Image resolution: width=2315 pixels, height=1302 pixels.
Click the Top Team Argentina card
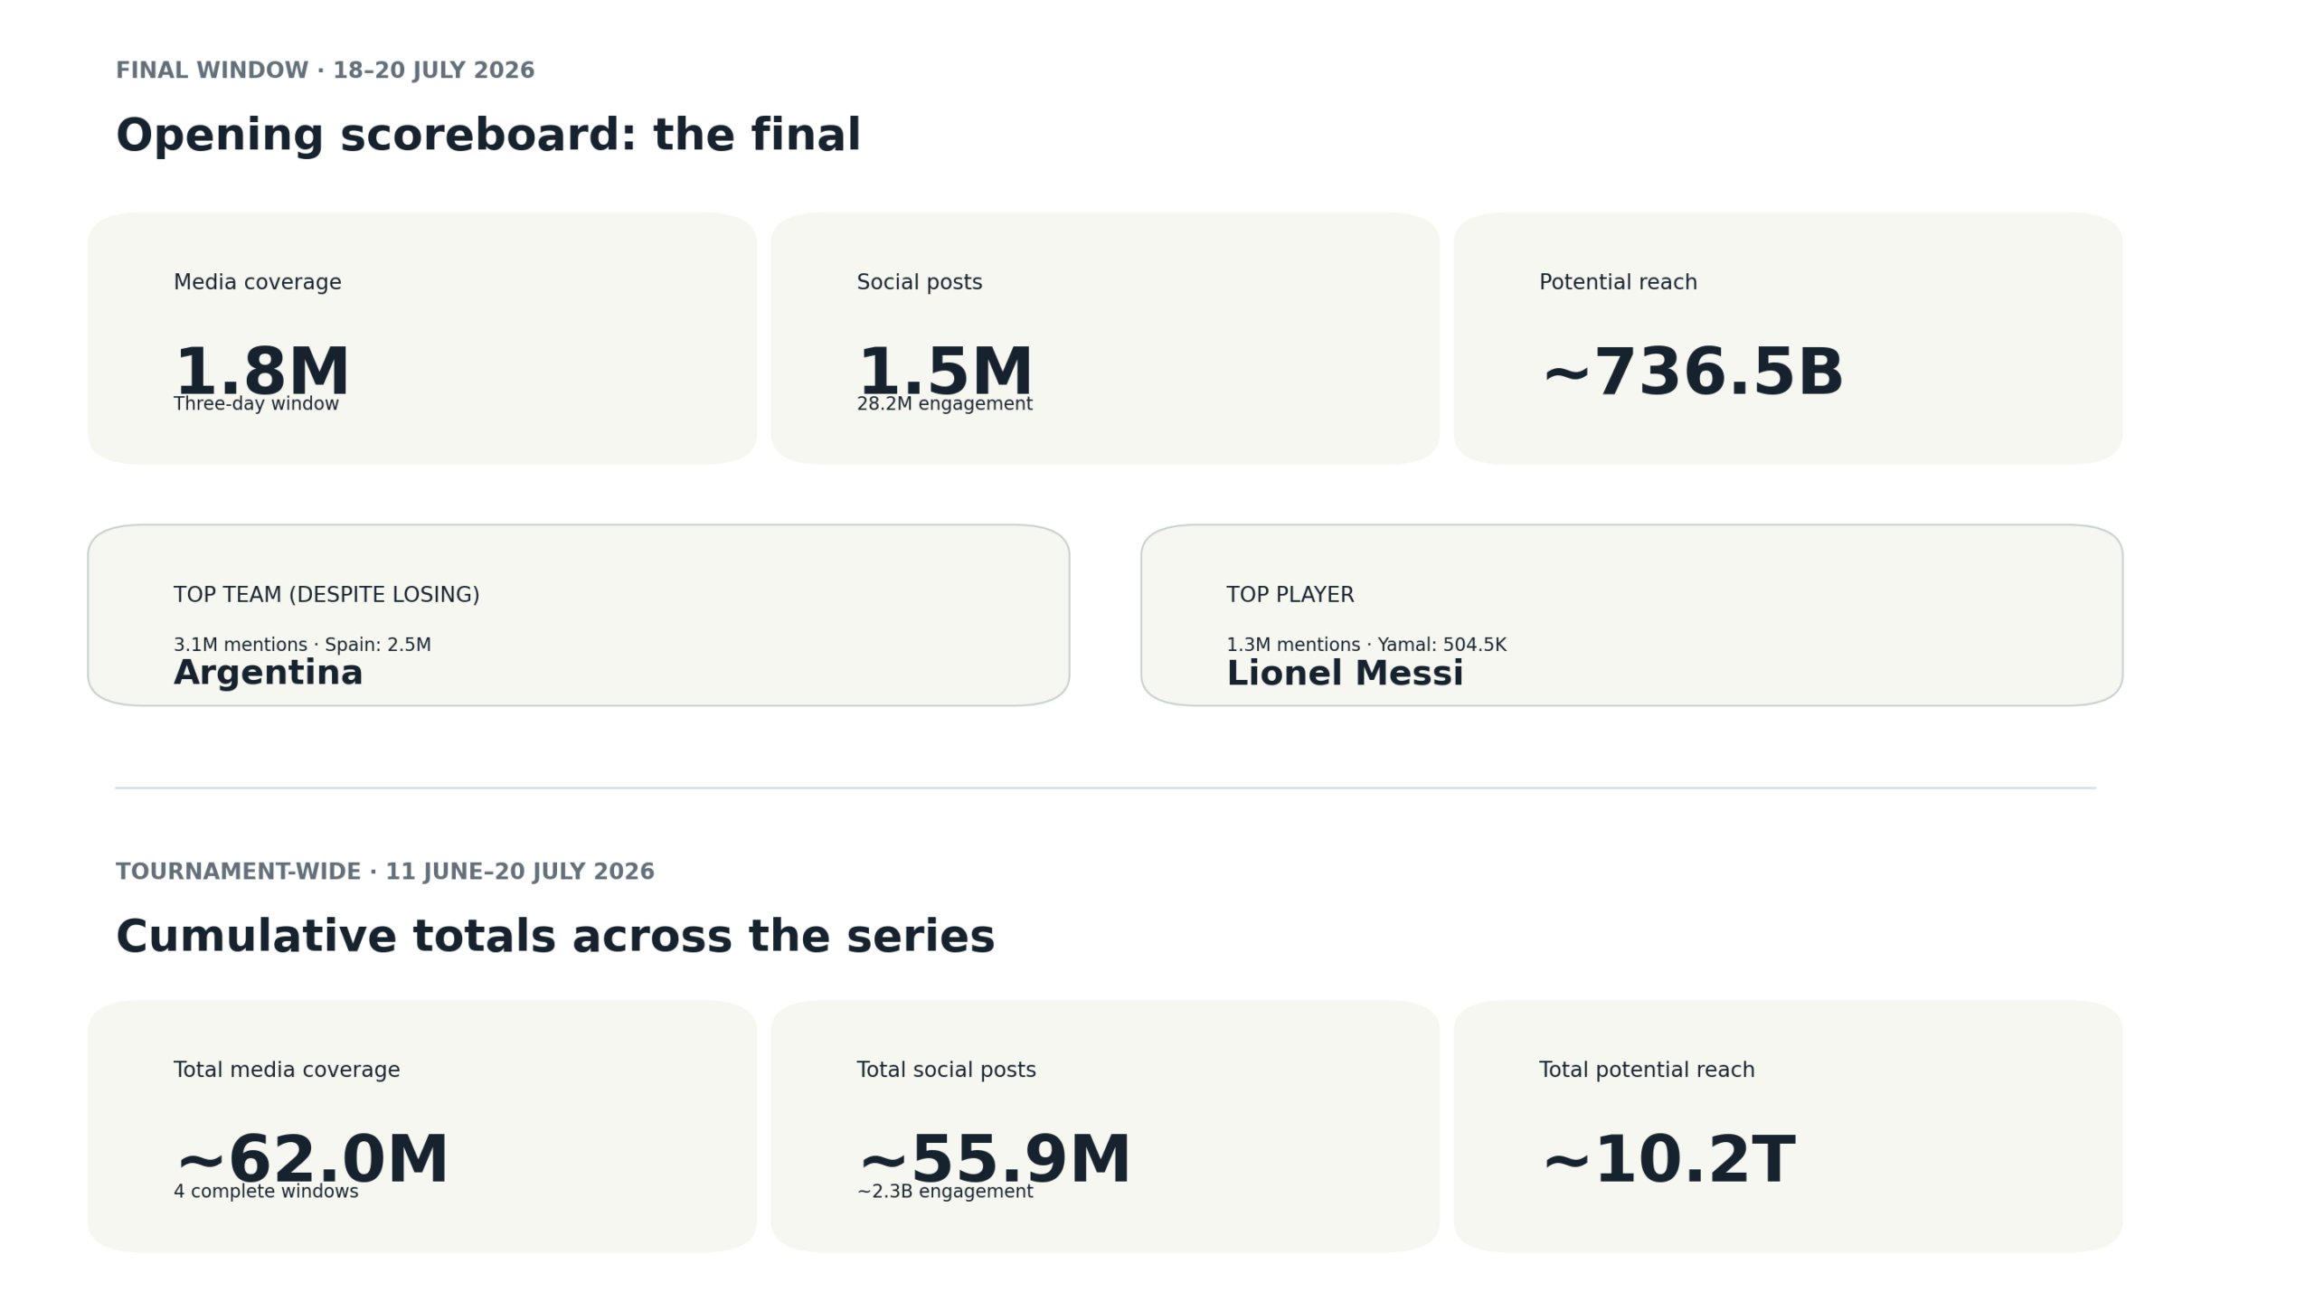[x=579, y=615]
